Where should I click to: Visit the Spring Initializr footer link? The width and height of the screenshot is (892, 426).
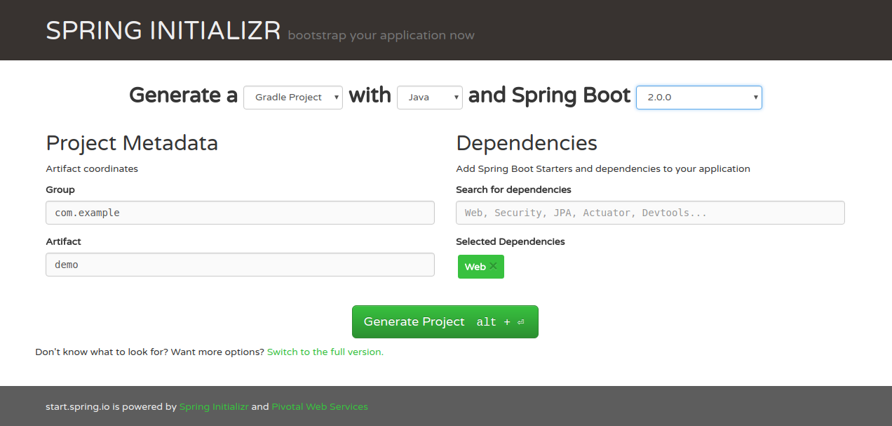pyautogui.click(x=214, y=406)
